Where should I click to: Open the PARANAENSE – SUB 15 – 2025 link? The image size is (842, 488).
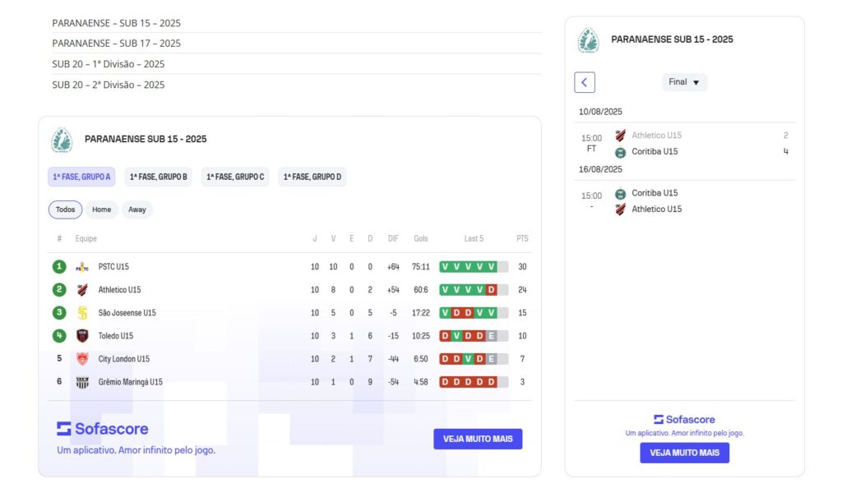click(116, 23)
